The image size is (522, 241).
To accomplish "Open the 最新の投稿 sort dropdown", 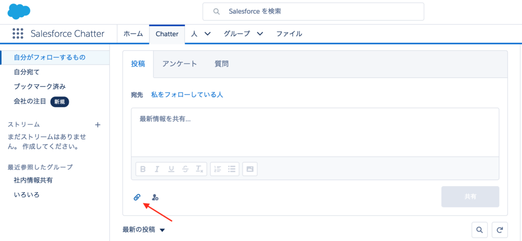I will 143,230.
